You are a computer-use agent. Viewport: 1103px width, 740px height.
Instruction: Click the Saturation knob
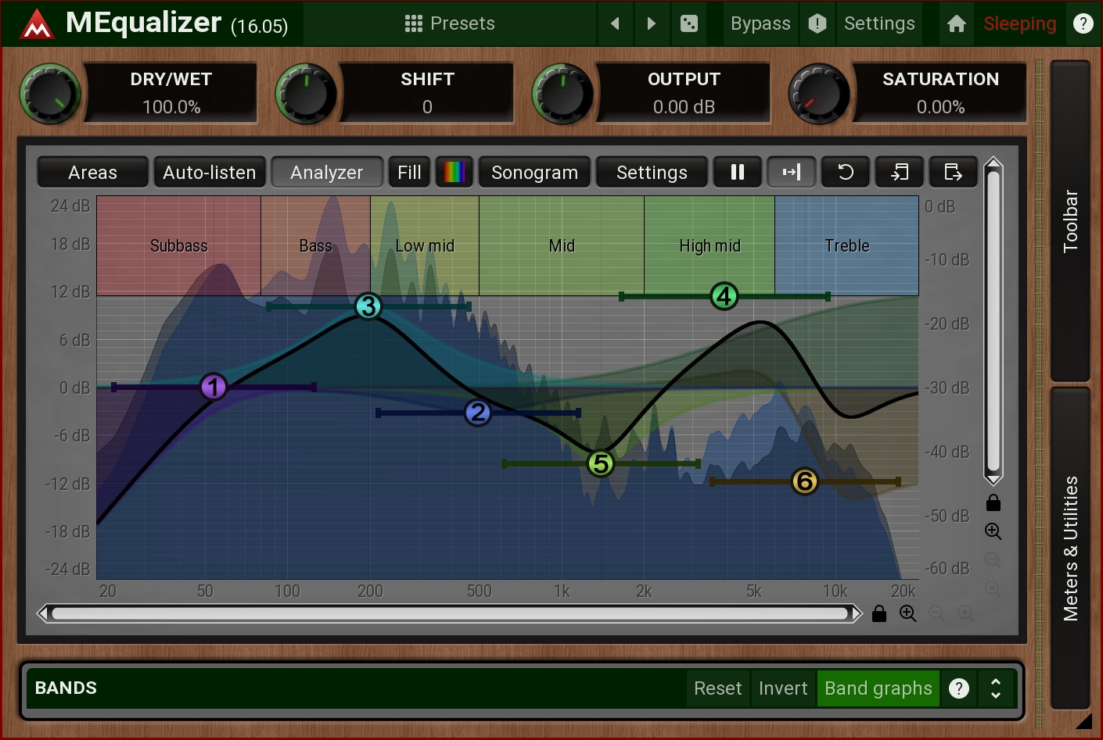tap(818, 94)
